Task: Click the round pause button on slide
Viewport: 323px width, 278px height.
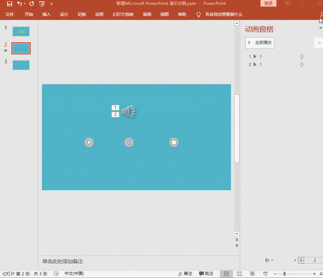Action: [x=129, y=142]
